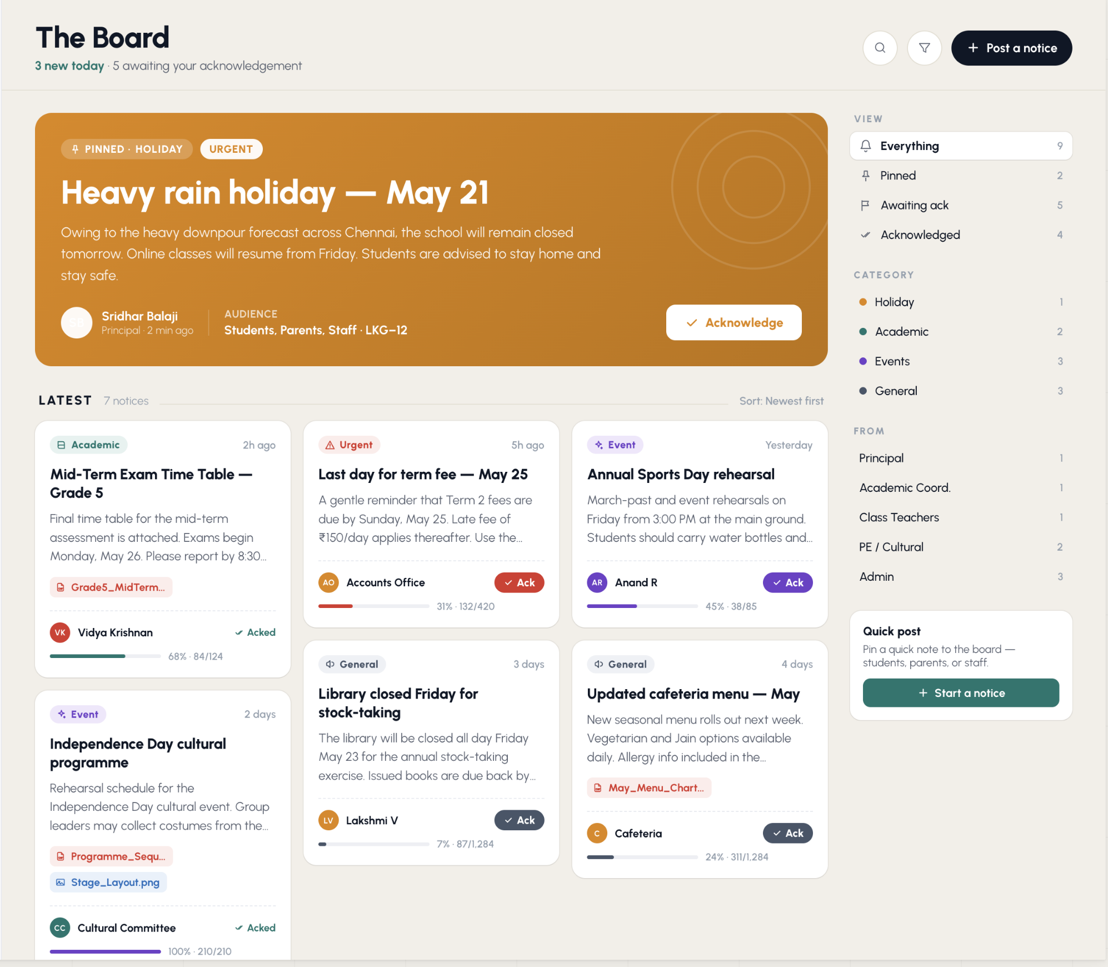Select the Everything view

pyautogui.click(x=961, y=146)
